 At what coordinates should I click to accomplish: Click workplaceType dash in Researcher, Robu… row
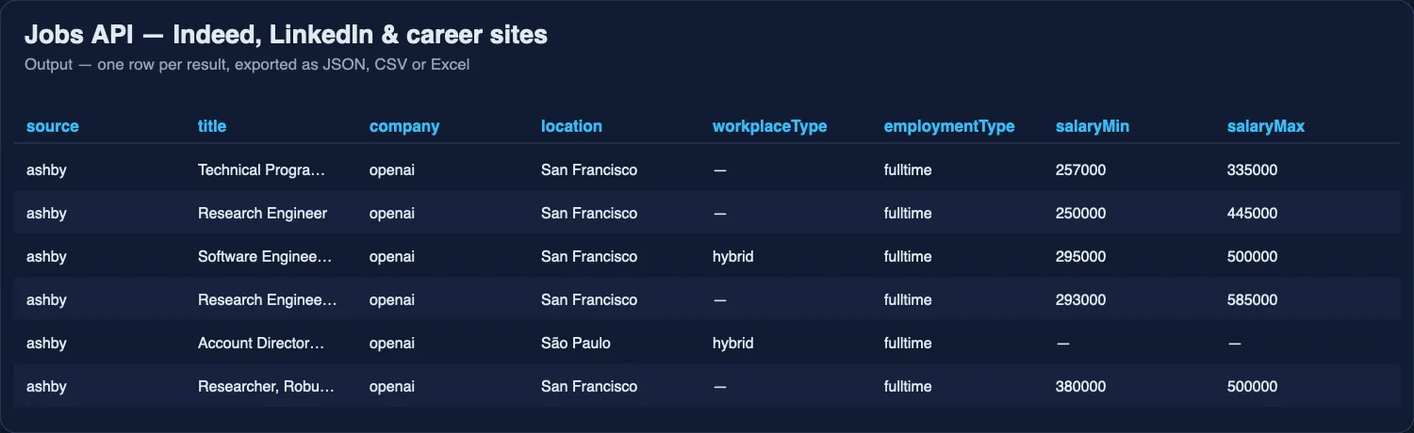719,387
